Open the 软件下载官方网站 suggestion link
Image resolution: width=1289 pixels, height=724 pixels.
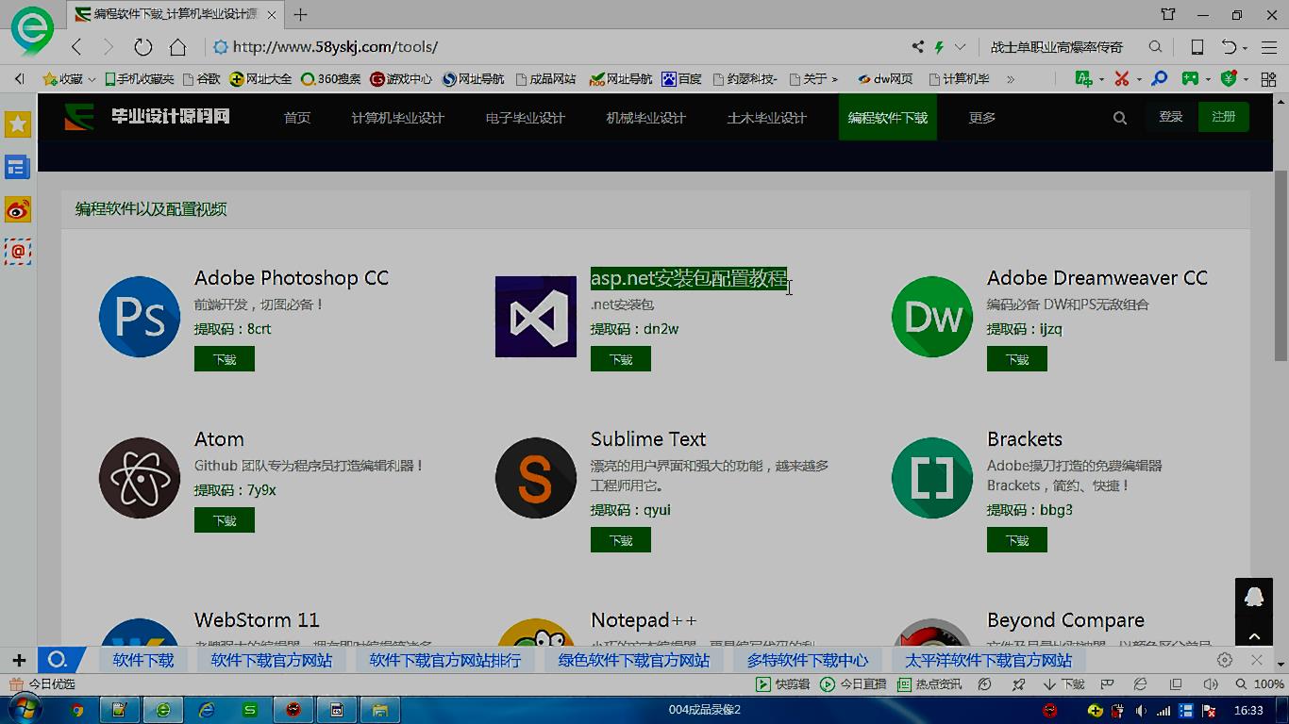[x=272, y=660]
